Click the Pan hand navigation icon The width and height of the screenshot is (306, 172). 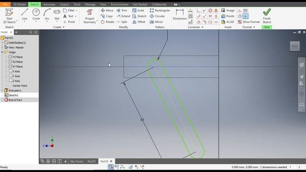tap(301, 75)
